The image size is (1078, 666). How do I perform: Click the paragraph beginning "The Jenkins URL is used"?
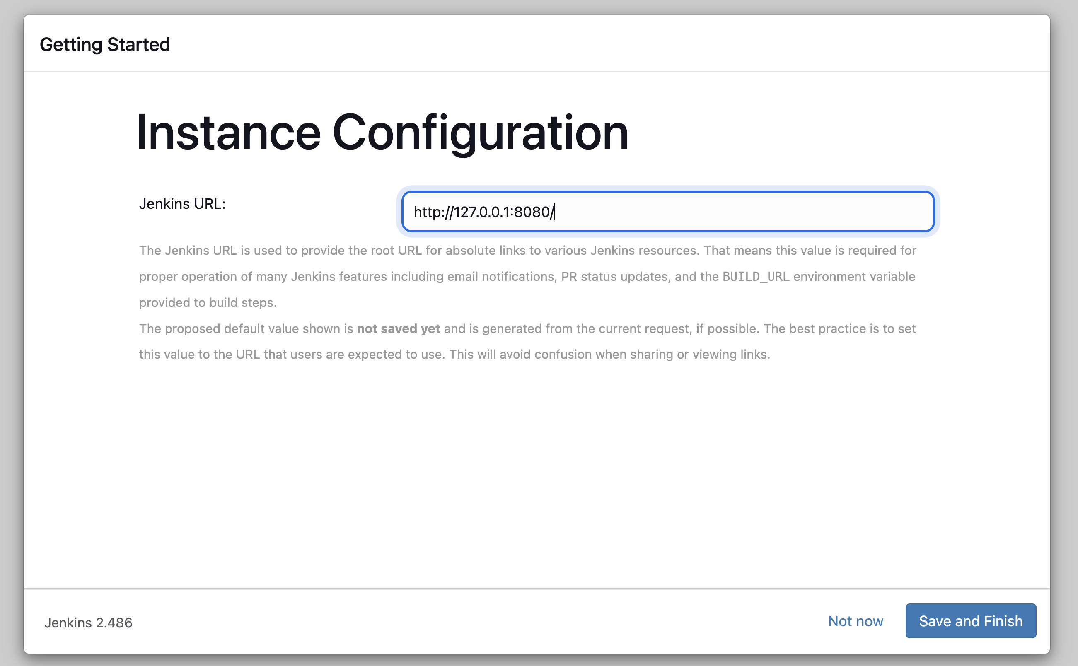tap(528, 276)
